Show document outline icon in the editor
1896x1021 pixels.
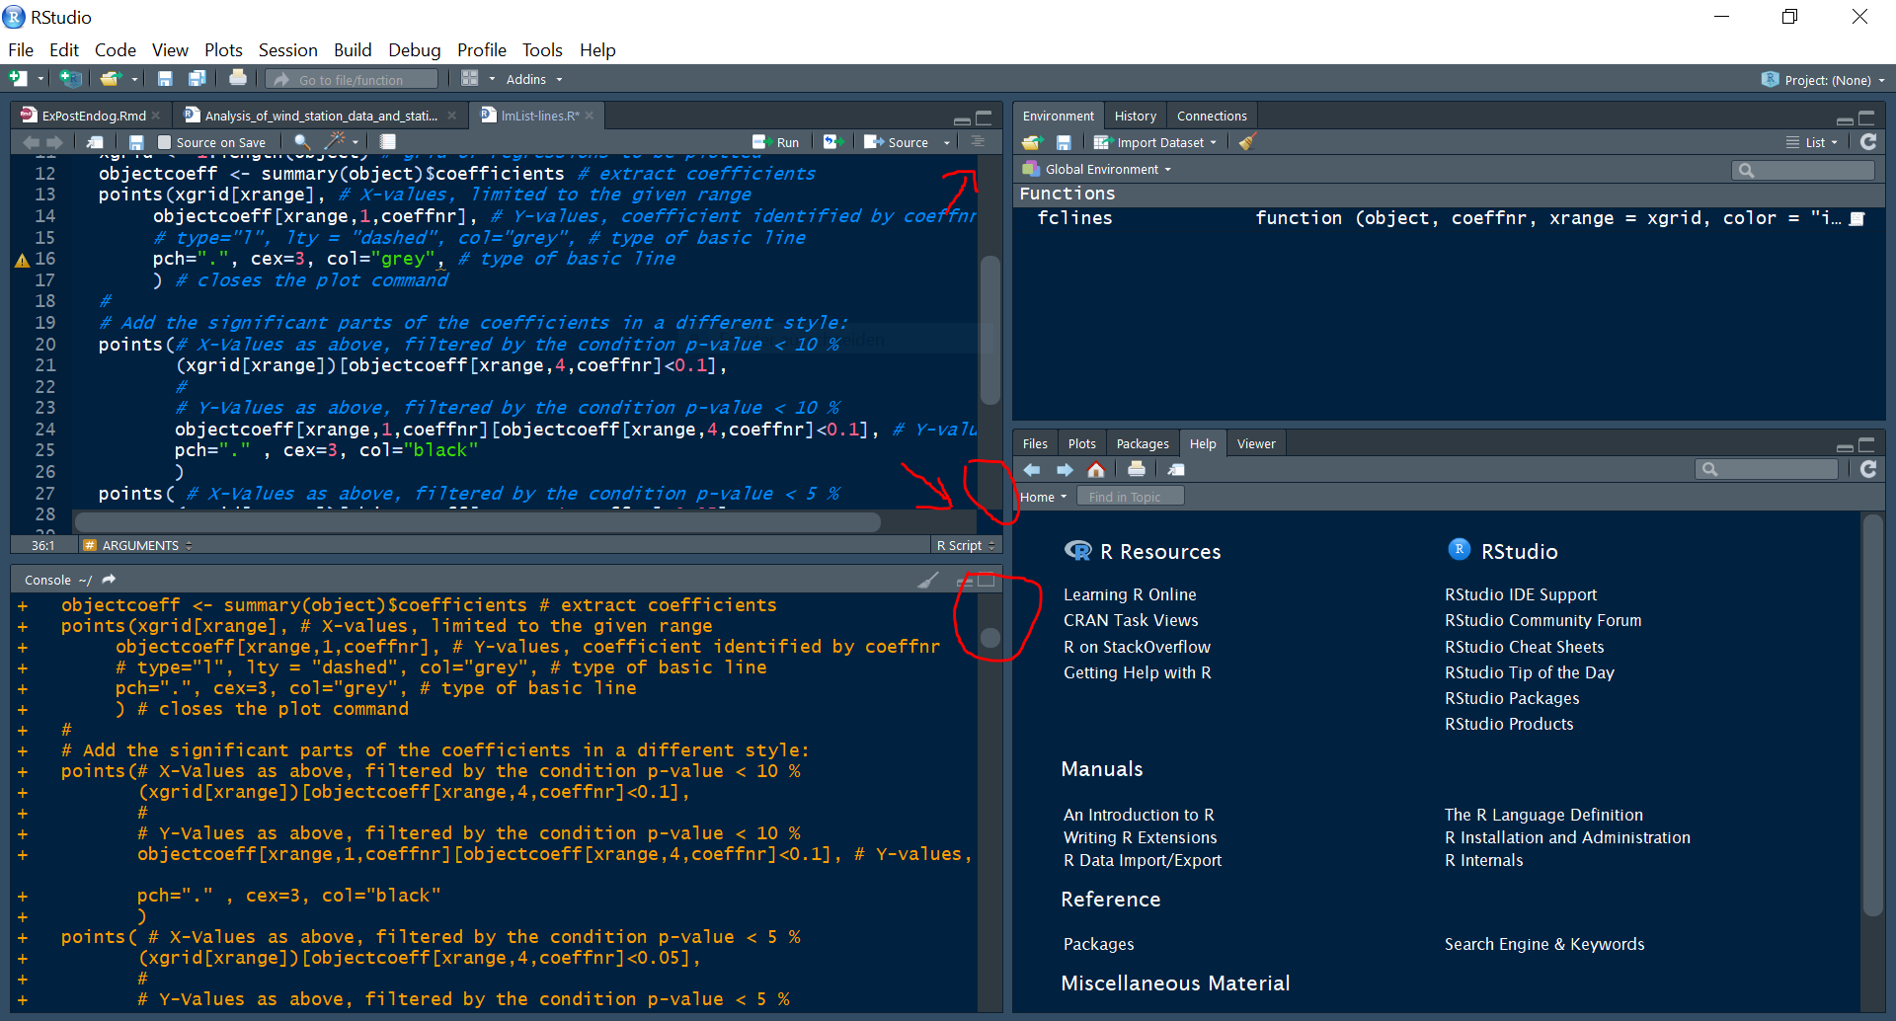[979, 142]
